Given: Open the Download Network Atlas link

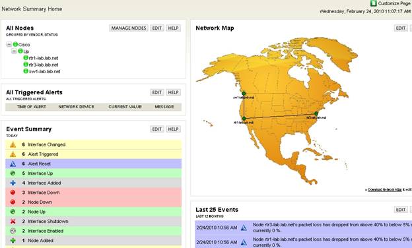Looking at the screenshot, I should (385, 190).
